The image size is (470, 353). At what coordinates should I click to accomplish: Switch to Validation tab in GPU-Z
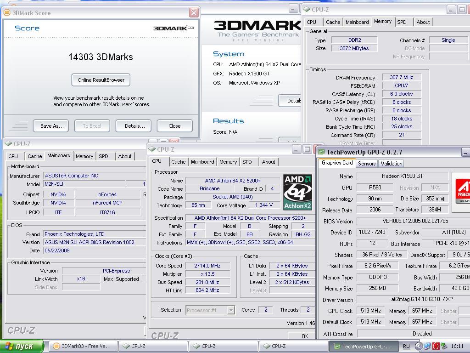coord(391,163)
